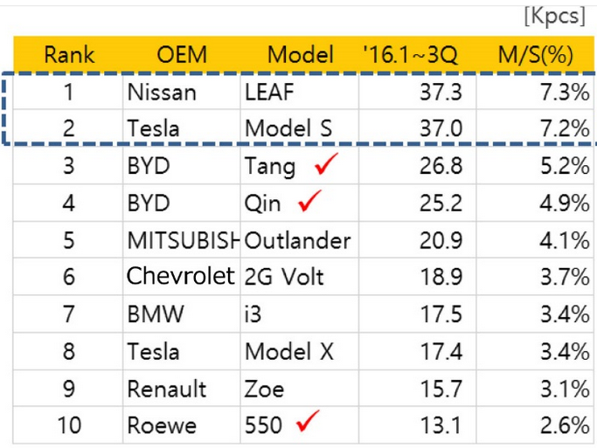Select the MITSUBISHI OEM cell
Viewport: 597px width, 448px height.
tap(182, 240)
